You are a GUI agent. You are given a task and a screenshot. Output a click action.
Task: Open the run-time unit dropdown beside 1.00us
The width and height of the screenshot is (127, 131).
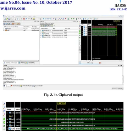pyautogui.click(x=94, y=19)
